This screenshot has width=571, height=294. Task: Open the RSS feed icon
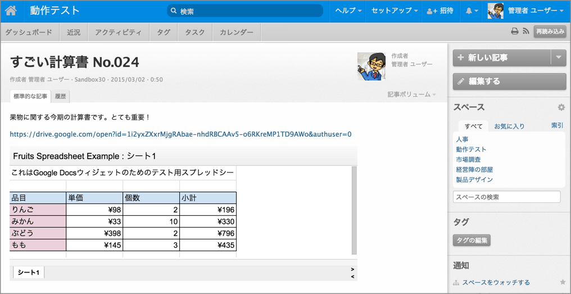tap(526, 31)
